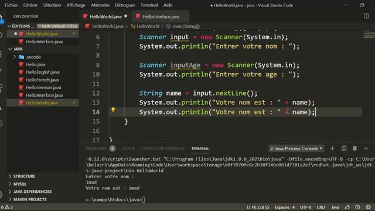375x211 pixels.
Task: Kill terminal with the trash icon
Action: click(354, 148)
